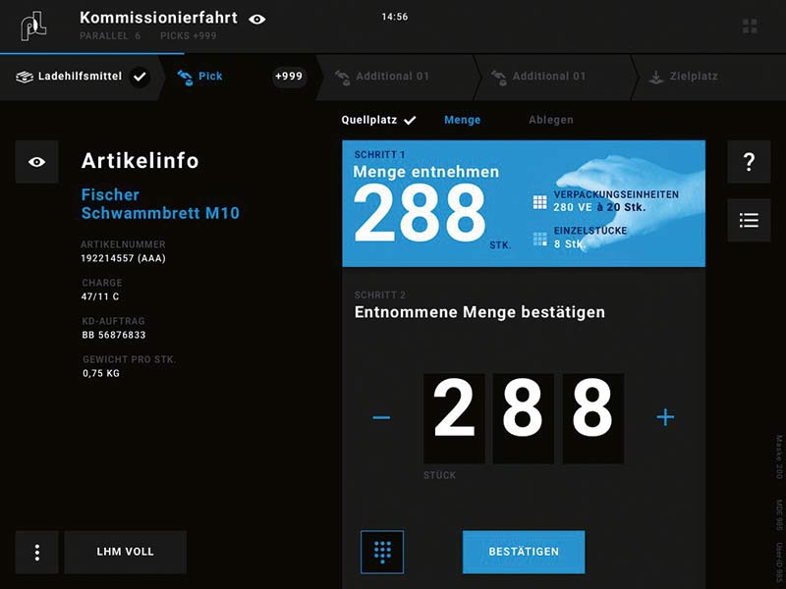The width and height of the screenshot is (786, 589).
Task: Toggle the Artikelinfo eye visibility button
Action: point(36,162)
